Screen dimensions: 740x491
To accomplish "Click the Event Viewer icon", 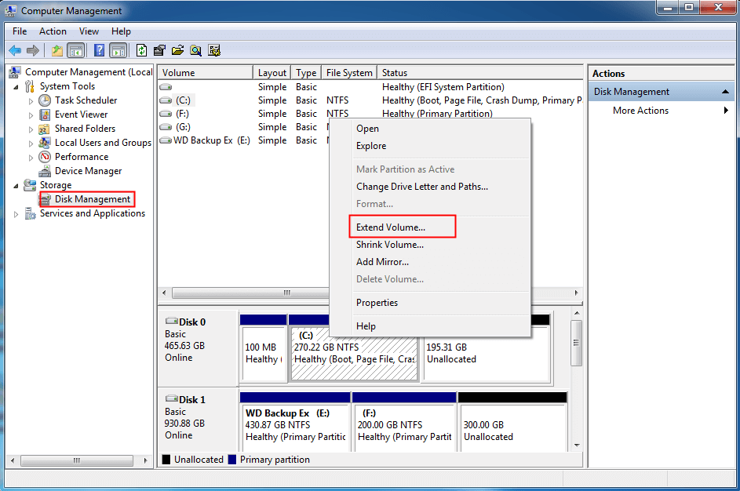I will (x=45, y=115).
